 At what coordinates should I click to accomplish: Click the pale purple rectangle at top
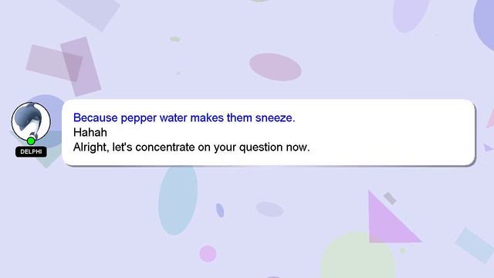(89, 12)
